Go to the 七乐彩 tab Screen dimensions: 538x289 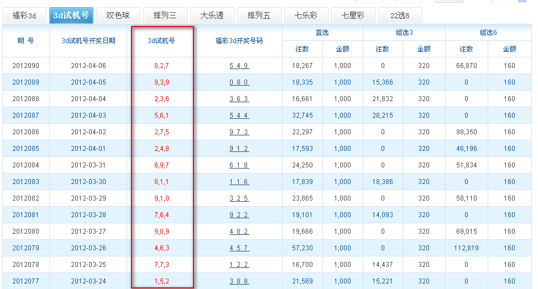coord(306,16)
